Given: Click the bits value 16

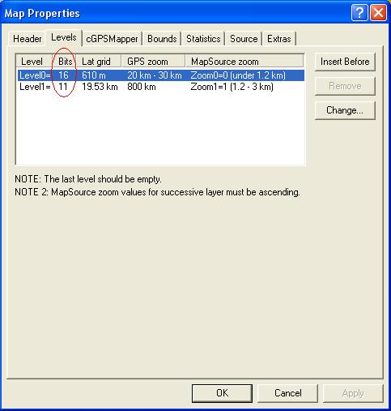Looking at the screenshot, I should [64, 75].
